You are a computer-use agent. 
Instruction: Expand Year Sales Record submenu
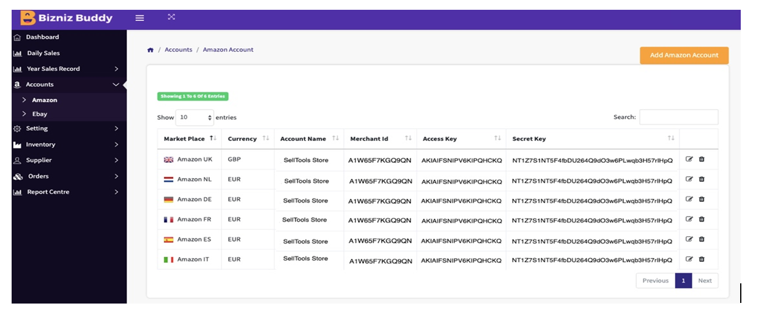pyautogui.click(x=116, y=69)
